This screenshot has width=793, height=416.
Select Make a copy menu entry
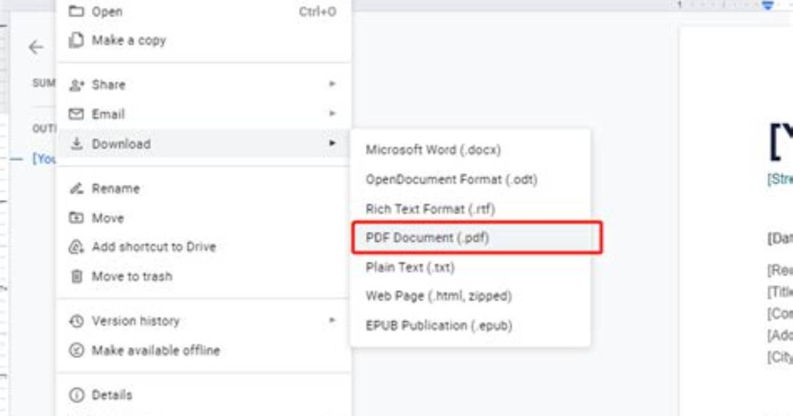coord(204,40)
